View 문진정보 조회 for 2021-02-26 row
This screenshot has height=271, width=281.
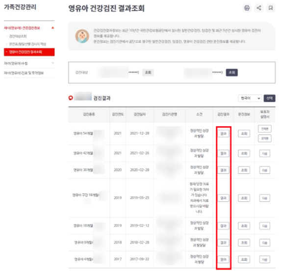[244, 153]
